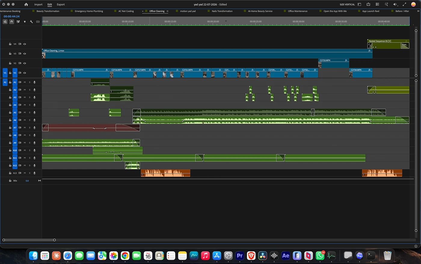The image size is (421, 264).
Task: Select clip C2715.MP4 on V1
Action: click(x=91, y=73)
